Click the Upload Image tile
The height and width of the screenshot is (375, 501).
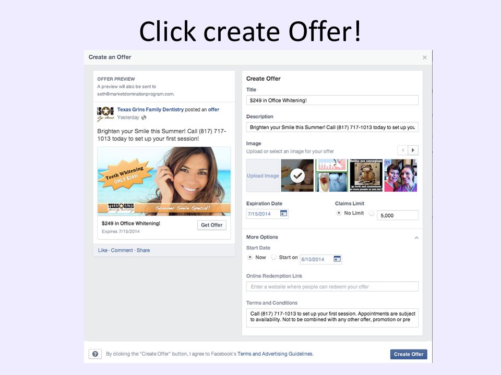(263, 176)
